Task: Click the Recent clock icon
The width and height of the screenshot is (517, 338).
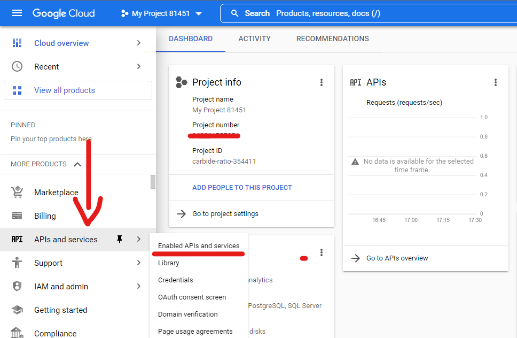Action: tap(17, 67)
